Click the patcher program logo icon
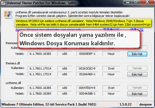The width and height of the screenshot is (155, 108). point(8,15)
